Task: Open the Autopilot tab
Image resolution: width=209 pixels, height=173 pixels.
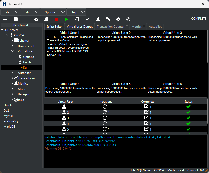Action: [x=155, y=27]
